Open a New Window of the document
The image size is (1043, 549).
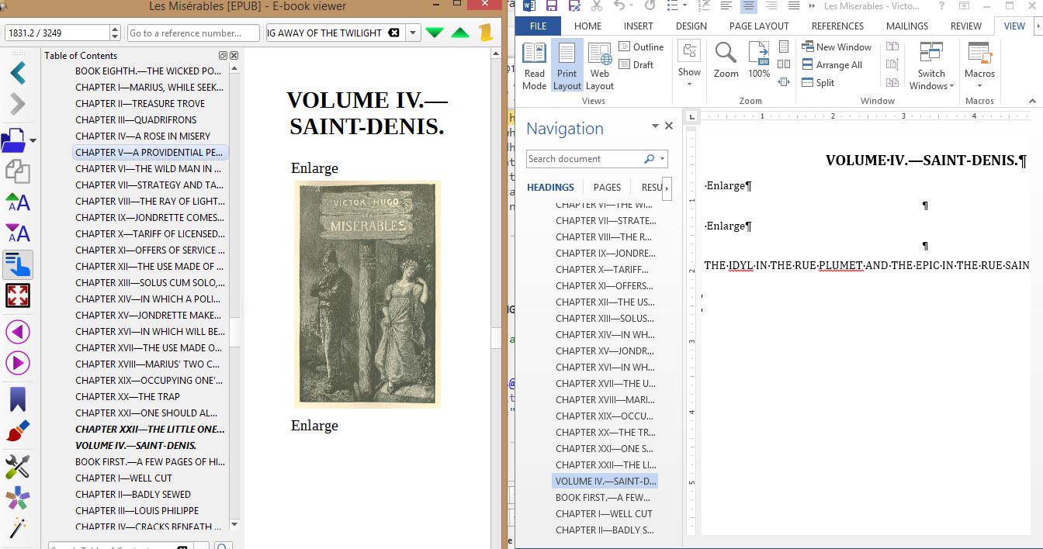click(837, 47)
